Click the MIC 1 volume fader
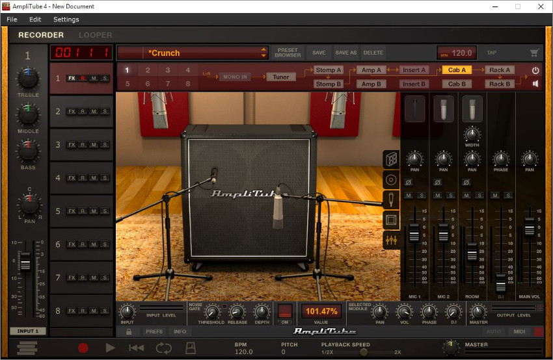 tap(414, 233)
